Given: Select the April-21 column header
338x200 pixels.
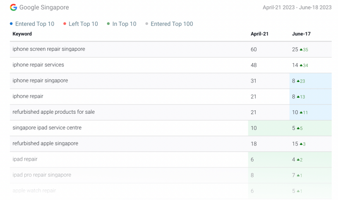Looking at the screenshot, I should coord(259,34).
